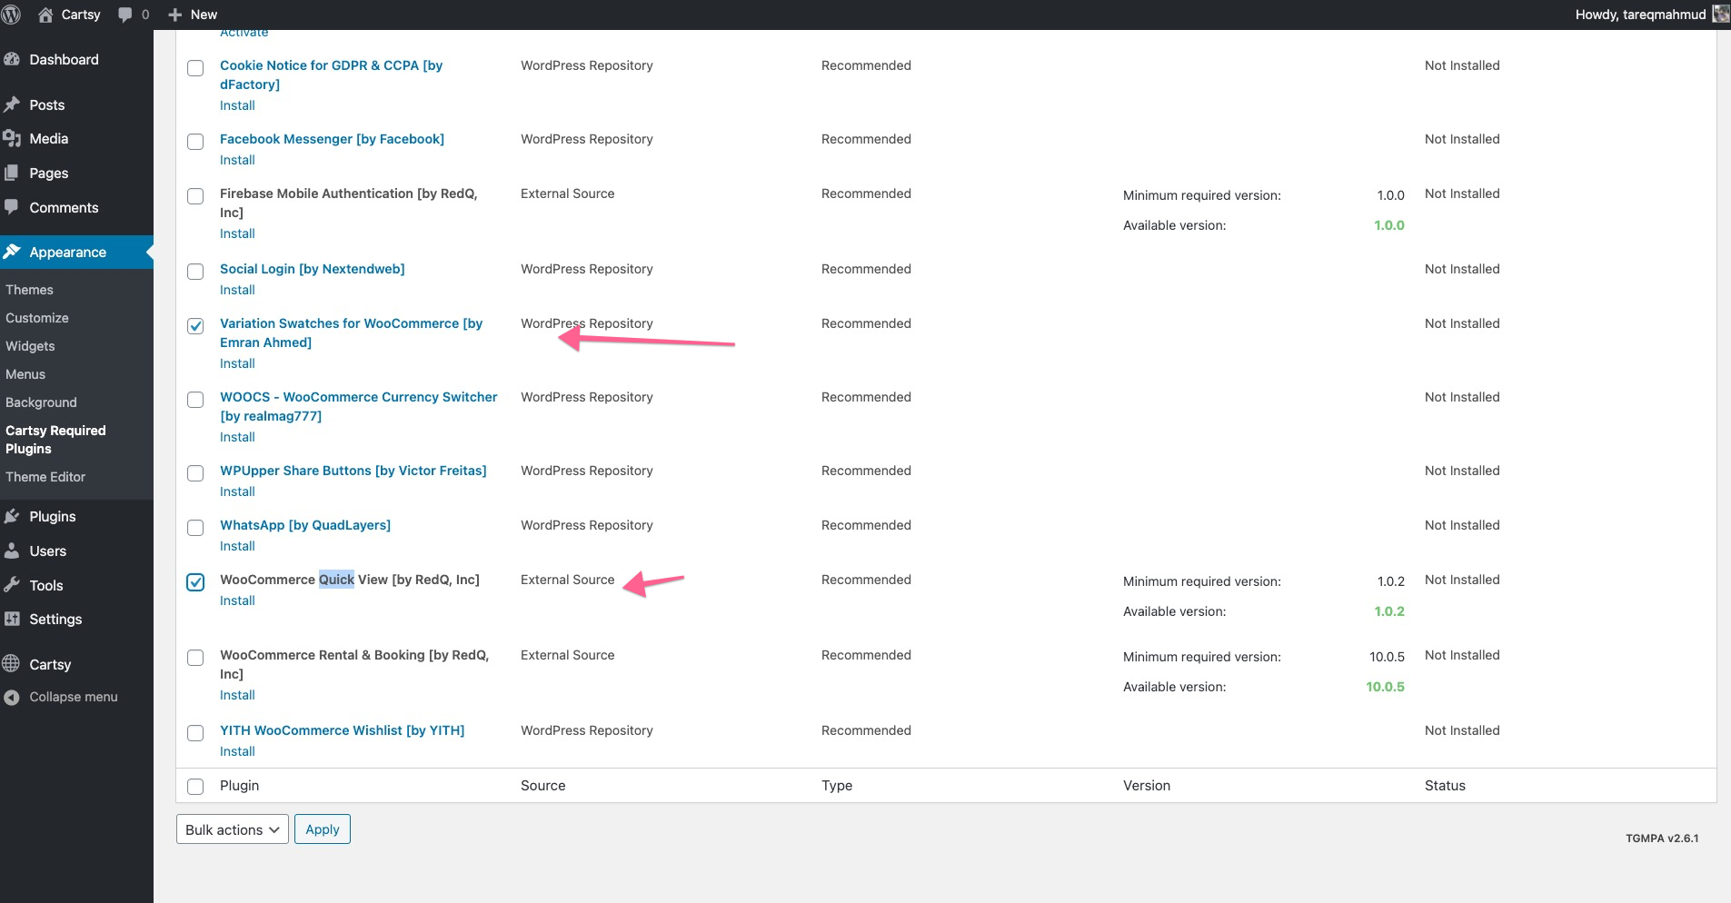Open the Customize submenu item
The height and width of the screenshot is (903, 1731).
(x=37, y=318)
